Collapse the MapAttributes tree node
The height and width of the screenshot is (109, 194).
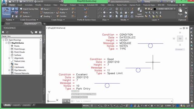coord(6,43)
